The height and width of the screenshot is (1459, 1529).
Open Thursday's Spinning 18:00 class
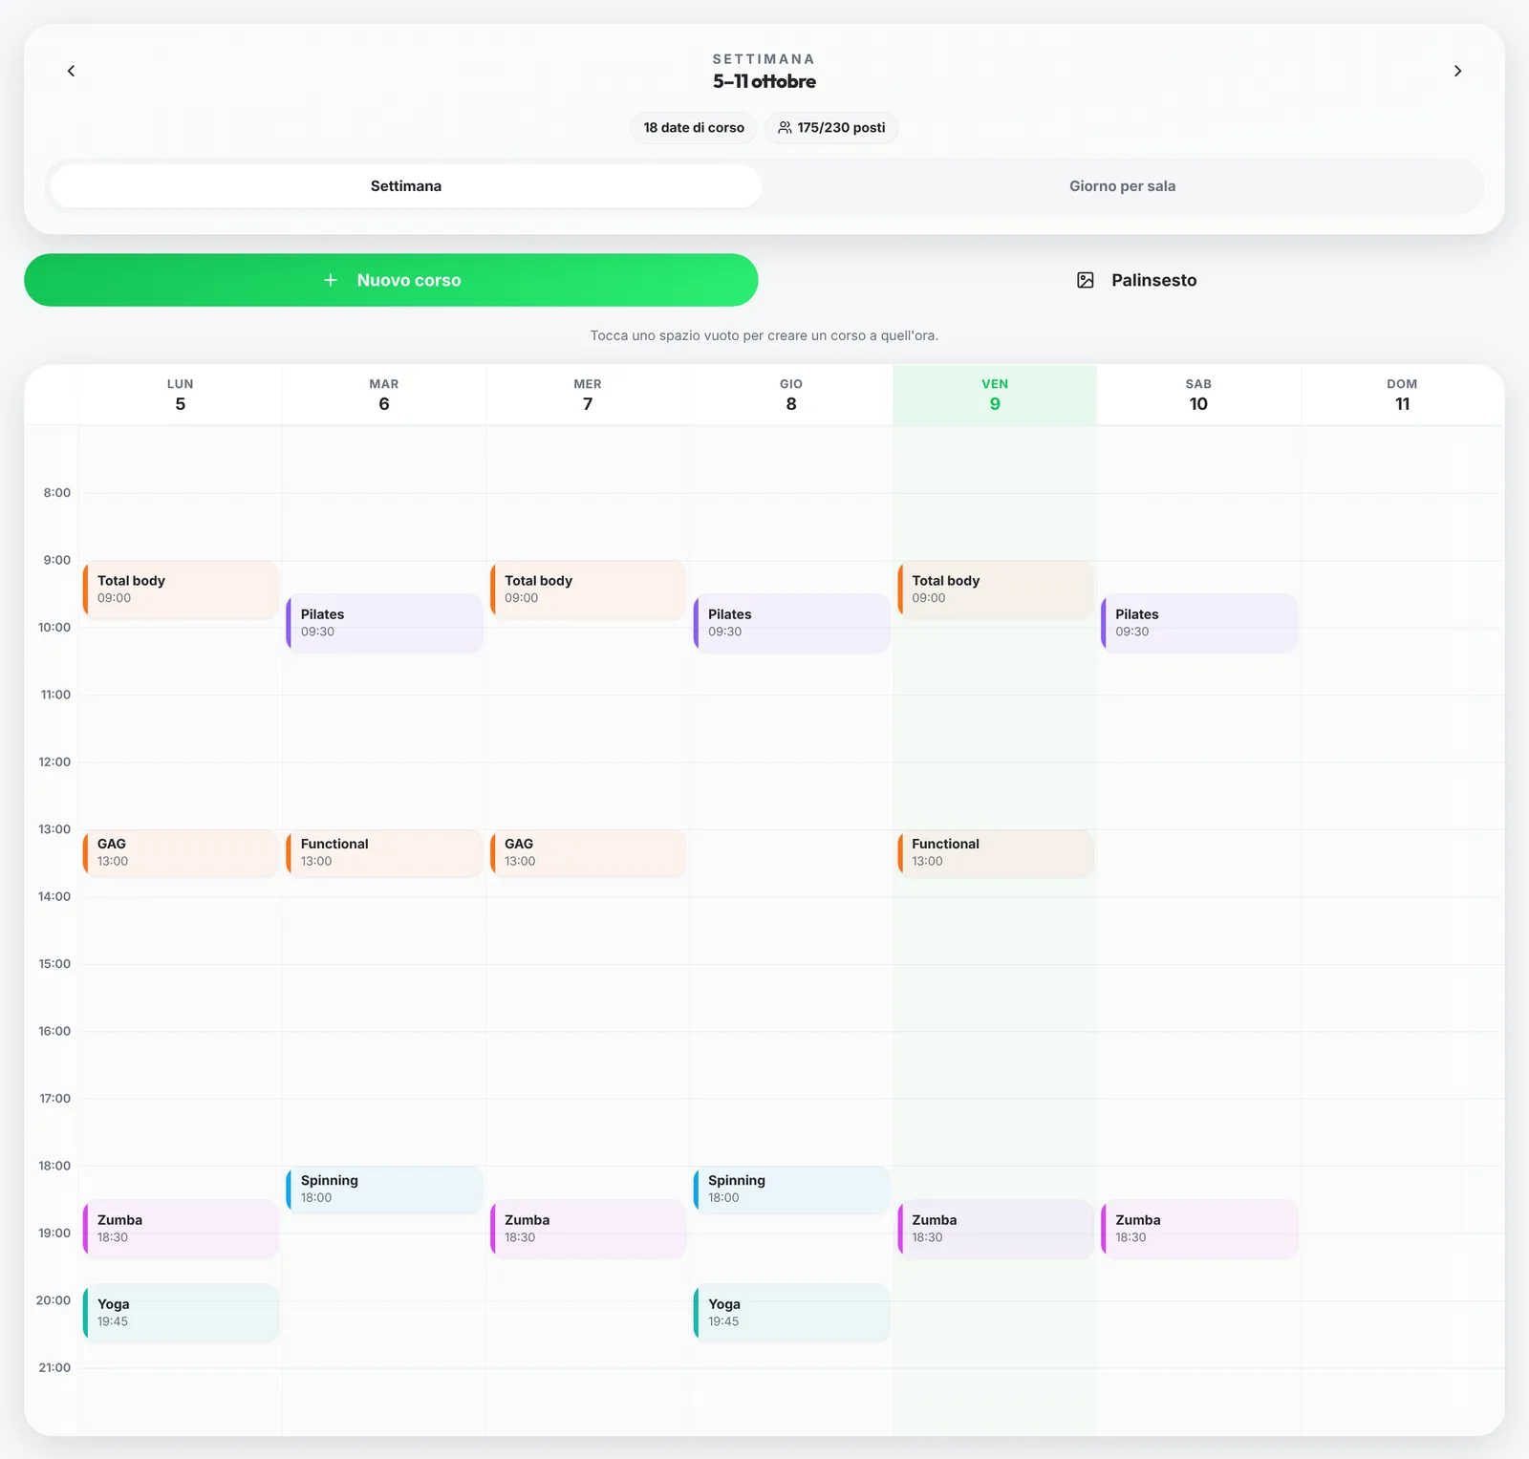pyautogui.click(x=791, y=1190)
